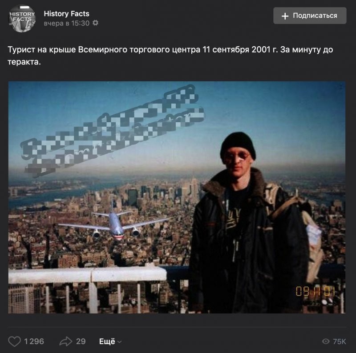Share the post using the arrow icon

pyautogui.click(x=66, y=341)
